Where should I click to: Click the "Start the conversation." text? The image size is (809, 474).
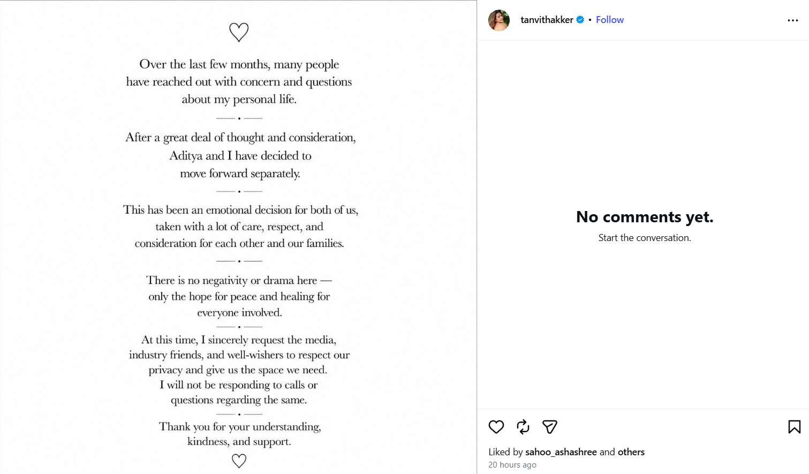(645, 238)
